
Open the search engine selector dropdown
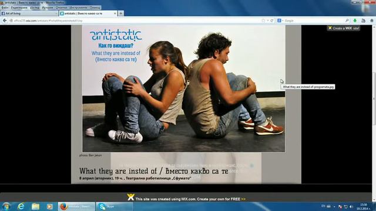coord(280,21)
